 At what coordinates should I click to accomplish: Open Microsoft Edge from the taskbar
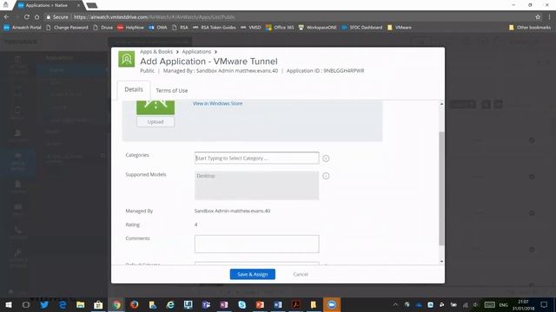click(63, 304)
